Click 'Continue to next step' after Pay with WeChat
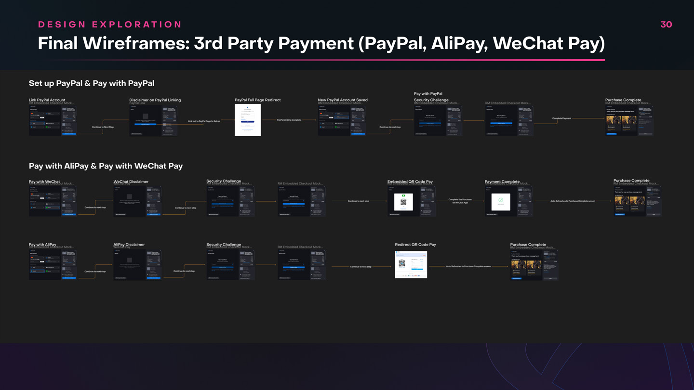This screenshot has width=694, height=390. (95, 208)
